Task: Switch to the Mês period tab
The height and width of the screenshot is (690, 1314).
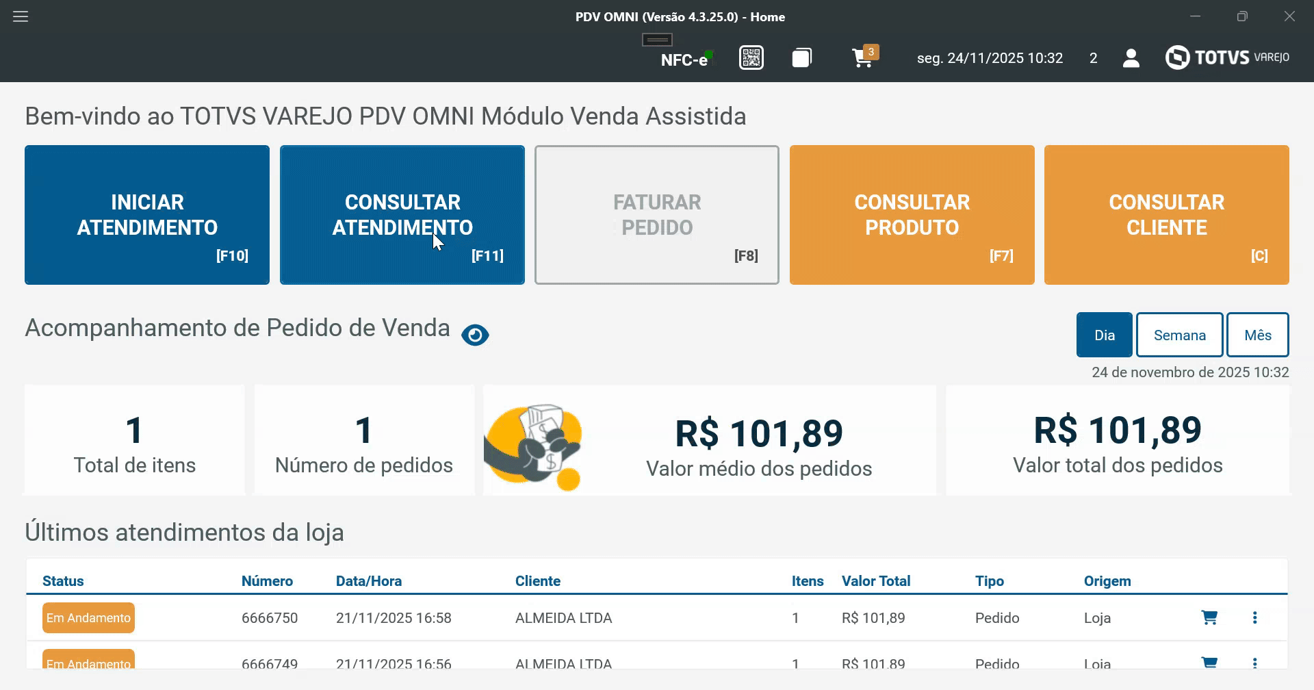Action: [1258, 335]
